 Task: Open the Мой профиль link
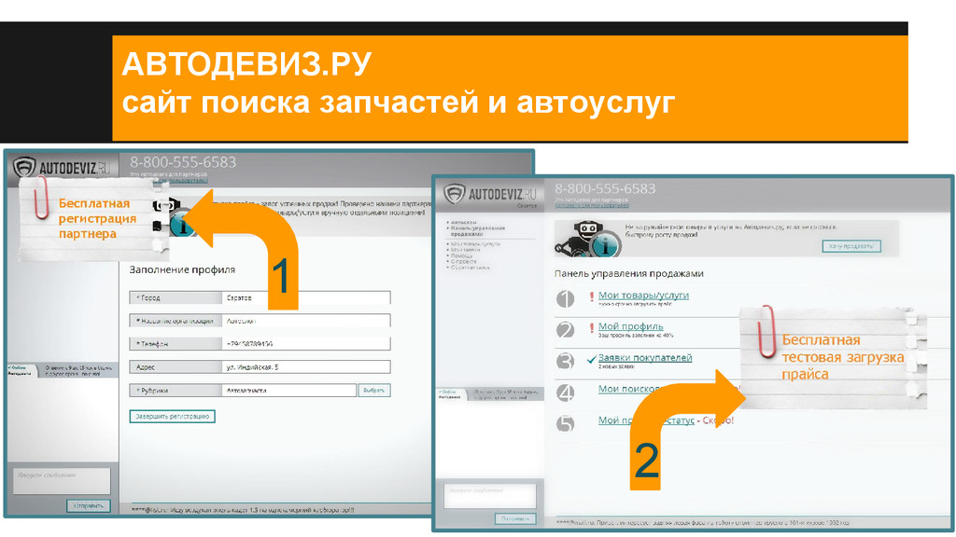(630, 326)
